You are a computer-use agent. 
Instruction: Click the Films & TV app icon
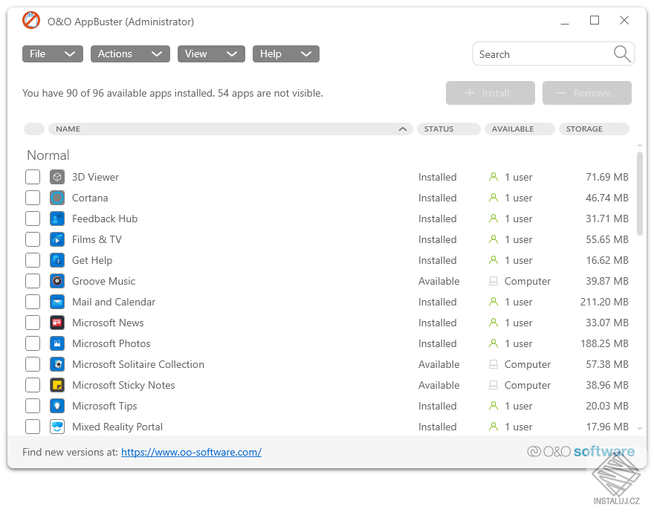[57, 239]
